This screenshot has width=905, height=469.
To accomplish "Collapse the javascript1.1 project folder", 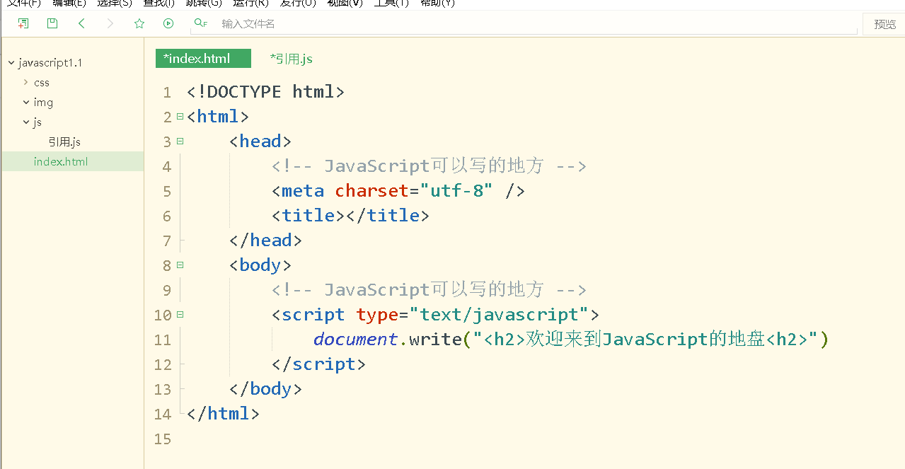I will [11, 62].
